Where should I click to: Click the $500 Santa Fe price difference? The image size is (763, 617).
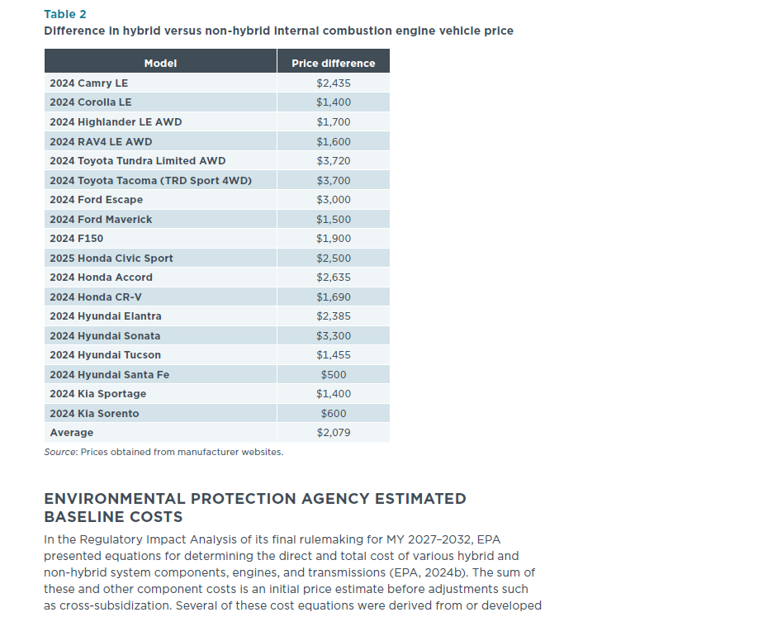(x=334, y=375)
